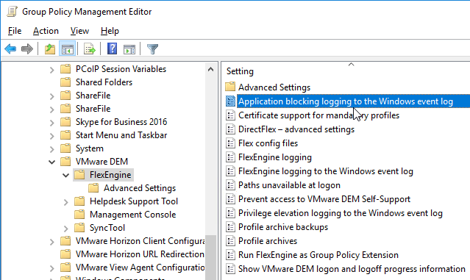Collapse the FlexEngine node

coord(65,175)
